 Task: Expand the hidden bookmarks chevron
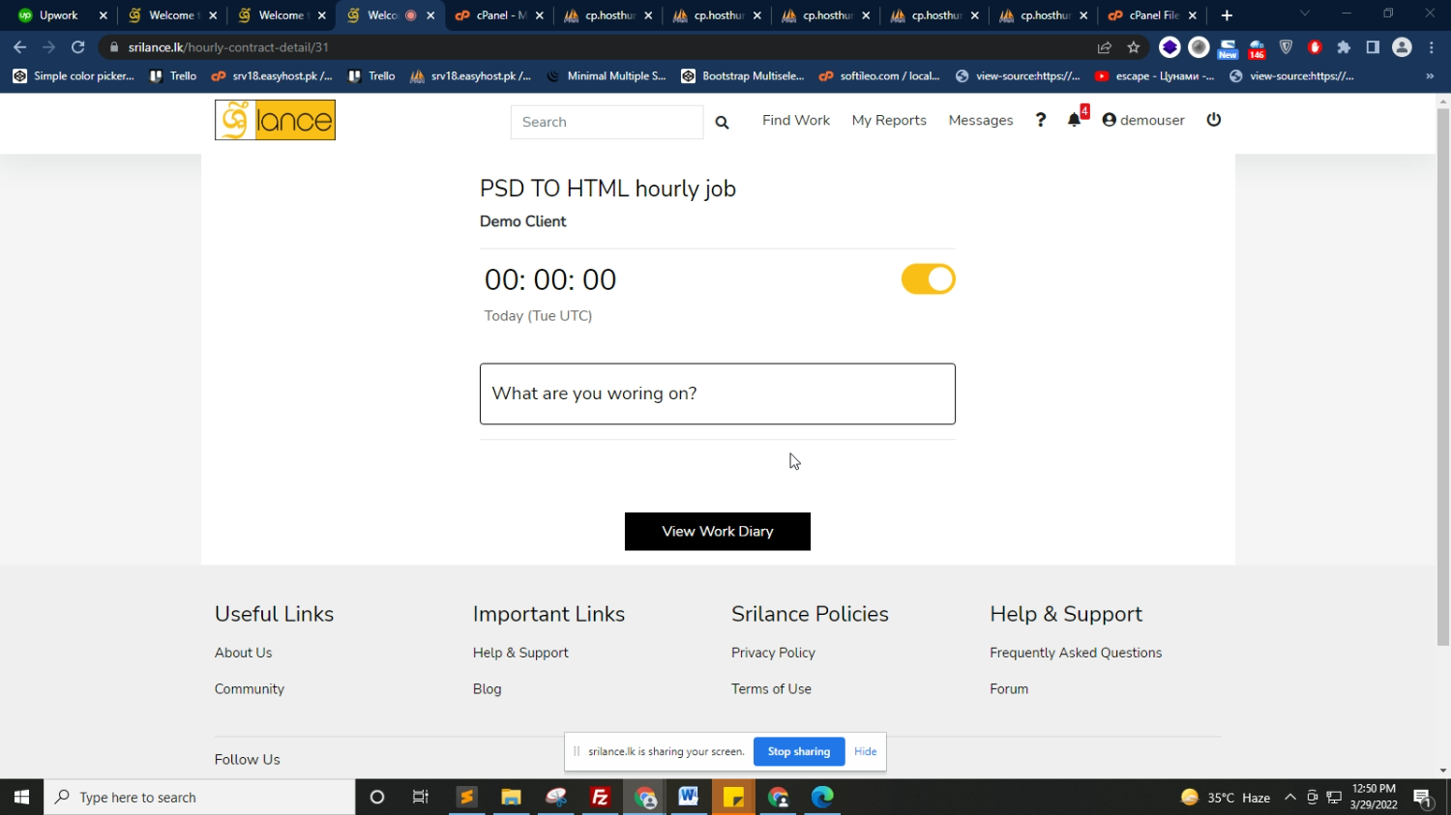[x=1430, y=76]
